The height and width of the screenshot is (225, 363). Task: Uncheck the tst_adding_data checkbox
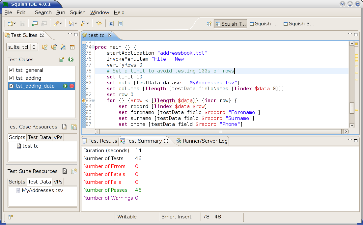[12, 86]
